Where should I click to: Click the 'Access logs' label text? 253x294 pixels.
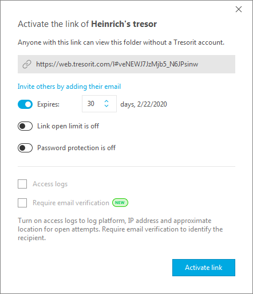tap(50, 184)
